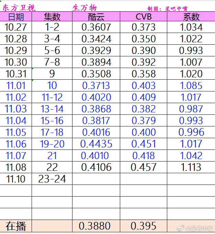The image size is (215, 234).
Task: Click the 生万物 title text
Action: point(84,8)
